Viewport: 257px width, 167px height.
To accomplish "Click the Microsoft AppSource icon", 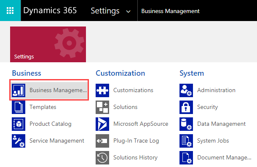I will point(102,124).
